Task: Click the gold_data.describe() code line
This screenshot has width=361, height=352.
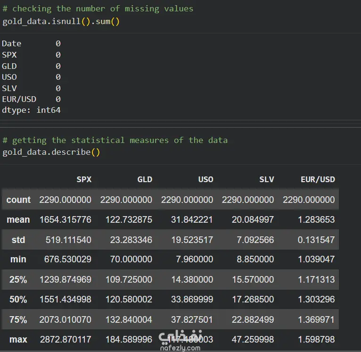Action: point(51,152)
